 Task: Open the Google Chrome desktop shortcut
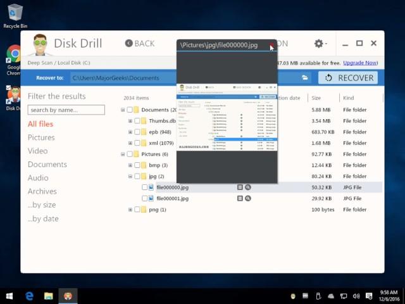tap(14, 60)
